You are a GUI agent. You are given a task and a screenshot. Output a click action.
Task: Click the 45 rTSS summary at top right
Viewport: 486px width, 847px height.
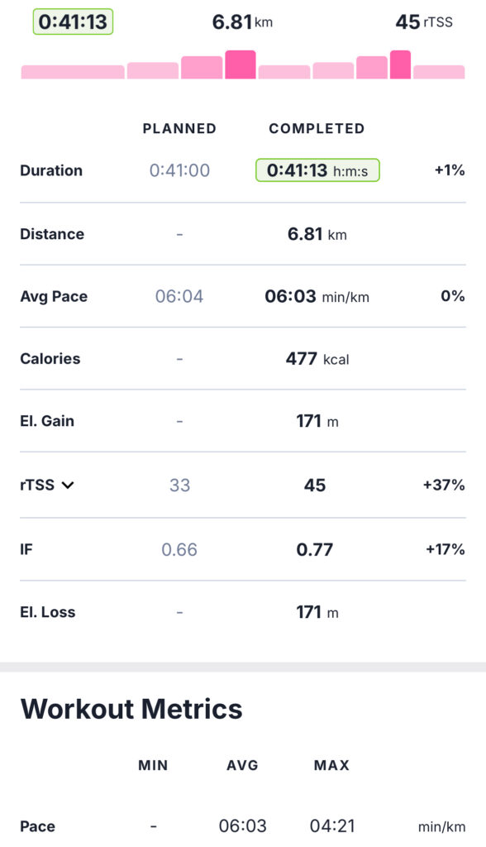[x=424, y=22]
